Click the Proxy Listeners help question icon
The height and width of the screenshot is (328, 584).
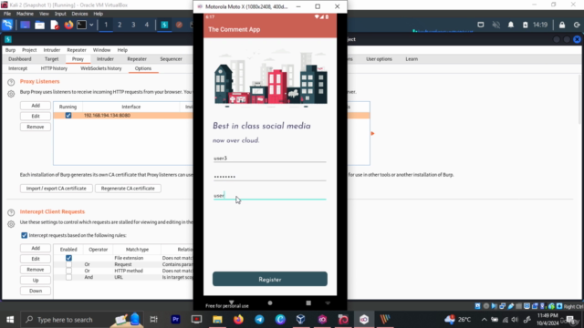(x=11, y=82)
